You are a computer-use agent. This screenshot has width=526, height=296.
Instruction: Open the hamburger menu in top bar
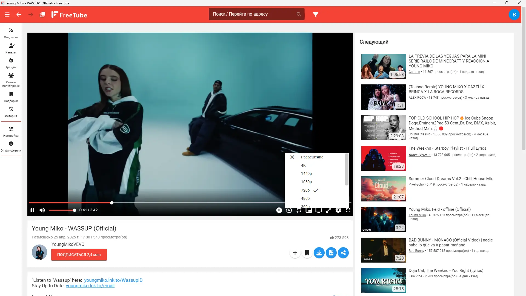pyautogui.click(x=7, y=15)
